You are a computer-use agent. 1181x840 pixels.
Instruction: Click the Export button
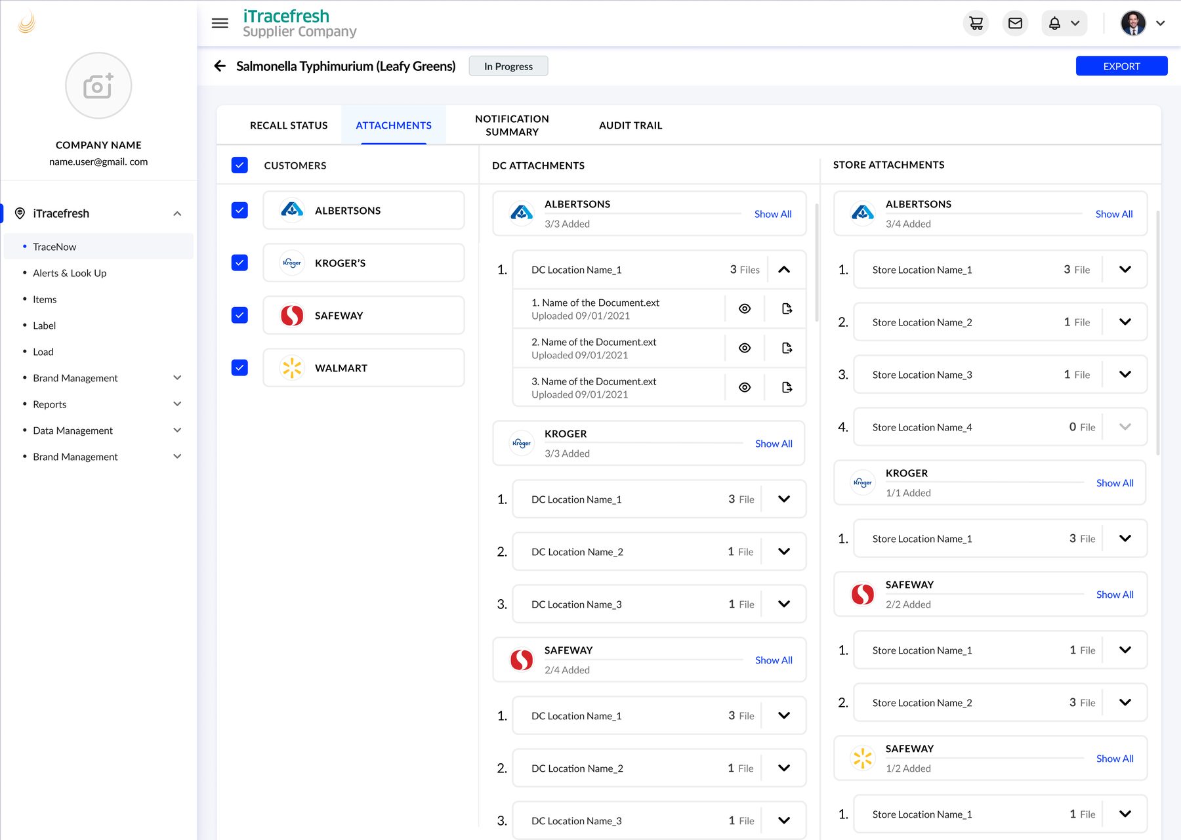pos(1121,66)
